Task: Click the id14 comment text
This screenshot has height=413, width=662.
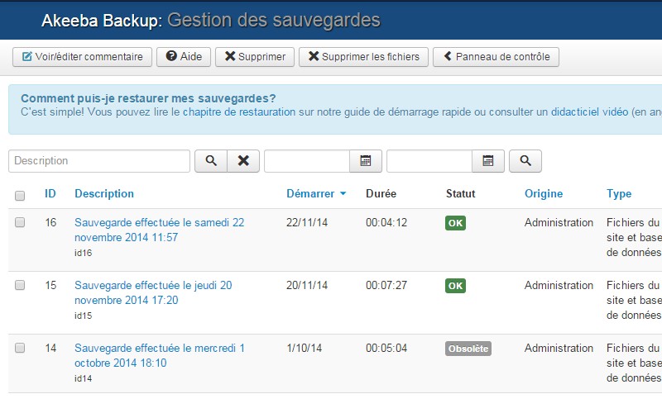Action: tap(84, 378)
